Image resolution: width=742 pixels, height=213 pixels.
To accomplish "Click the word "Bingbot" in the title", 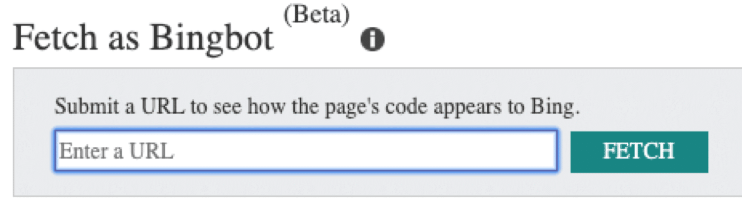I will 212,39.
